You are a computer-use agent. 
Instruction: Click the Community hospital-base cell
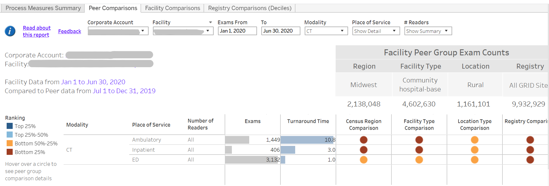pos(420,85)
